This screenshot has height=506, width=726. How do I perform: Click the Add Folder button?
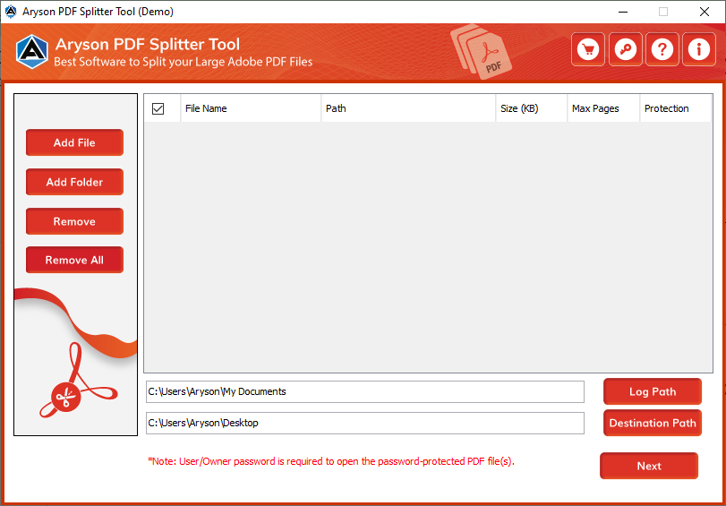[74, 182]
